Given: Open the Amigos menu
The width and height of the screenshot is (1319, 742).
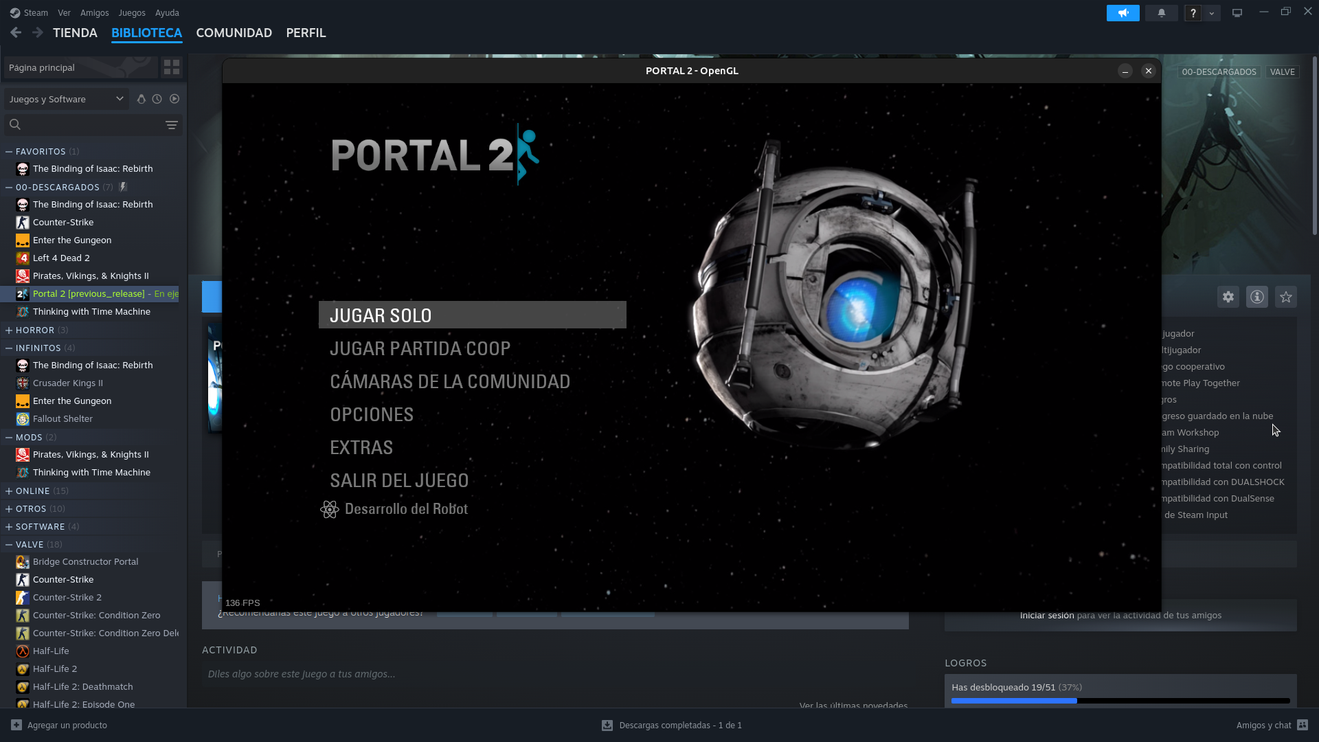Looking at the screenshot, I should (94, 12).
